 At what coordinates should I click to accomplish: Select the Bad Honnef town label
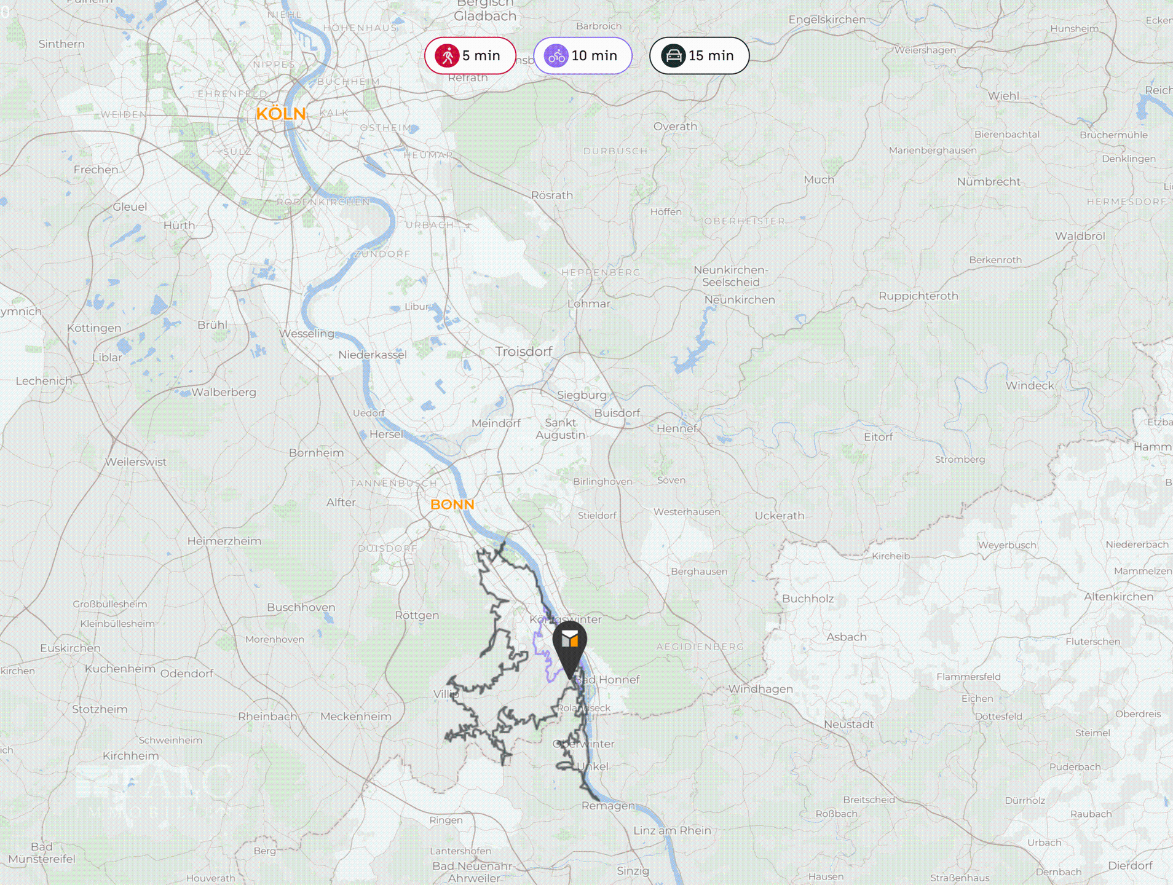(x=607, y=680)
